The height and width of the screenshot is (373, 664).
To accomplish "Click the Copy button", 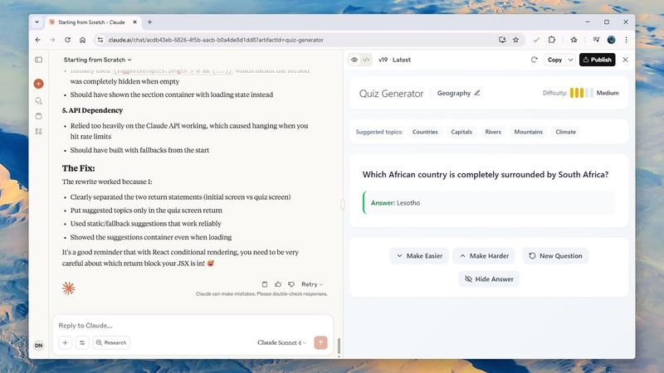I will [554, 60].
